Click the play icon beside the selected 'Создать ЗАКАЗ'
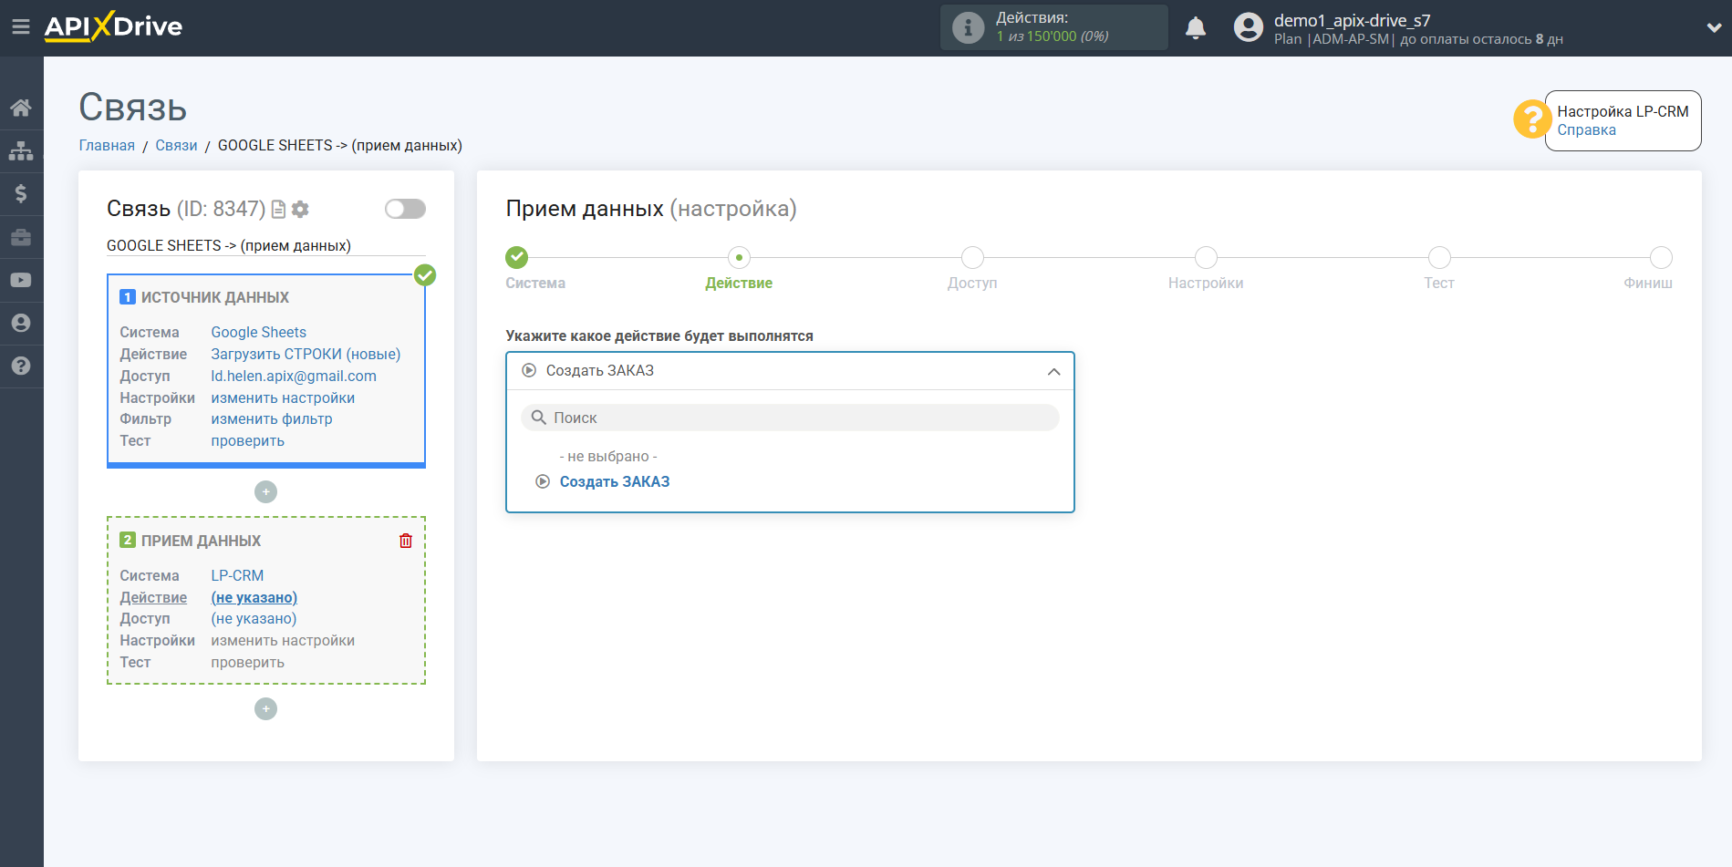This screenshot has height=867, width=1732. pos(529,370)
